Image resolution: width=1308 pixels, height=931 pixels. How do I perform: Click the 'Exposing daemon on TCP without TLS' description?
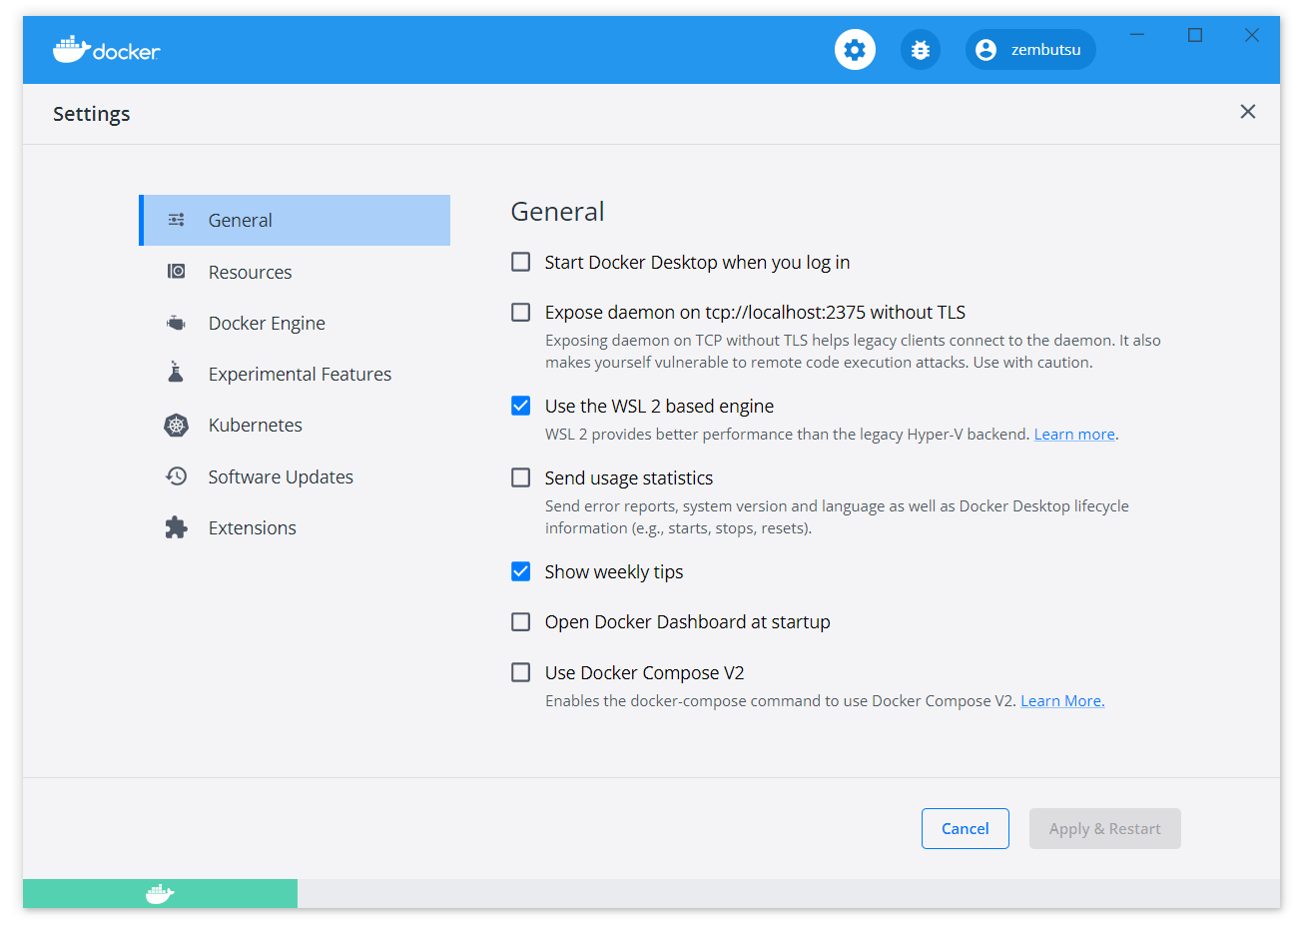[853, 352]
